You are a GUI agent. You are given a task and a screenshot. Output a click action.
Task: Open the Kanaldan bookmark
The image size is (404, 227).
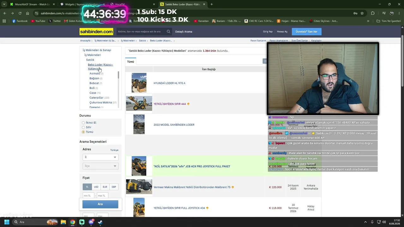coord(201,21)
